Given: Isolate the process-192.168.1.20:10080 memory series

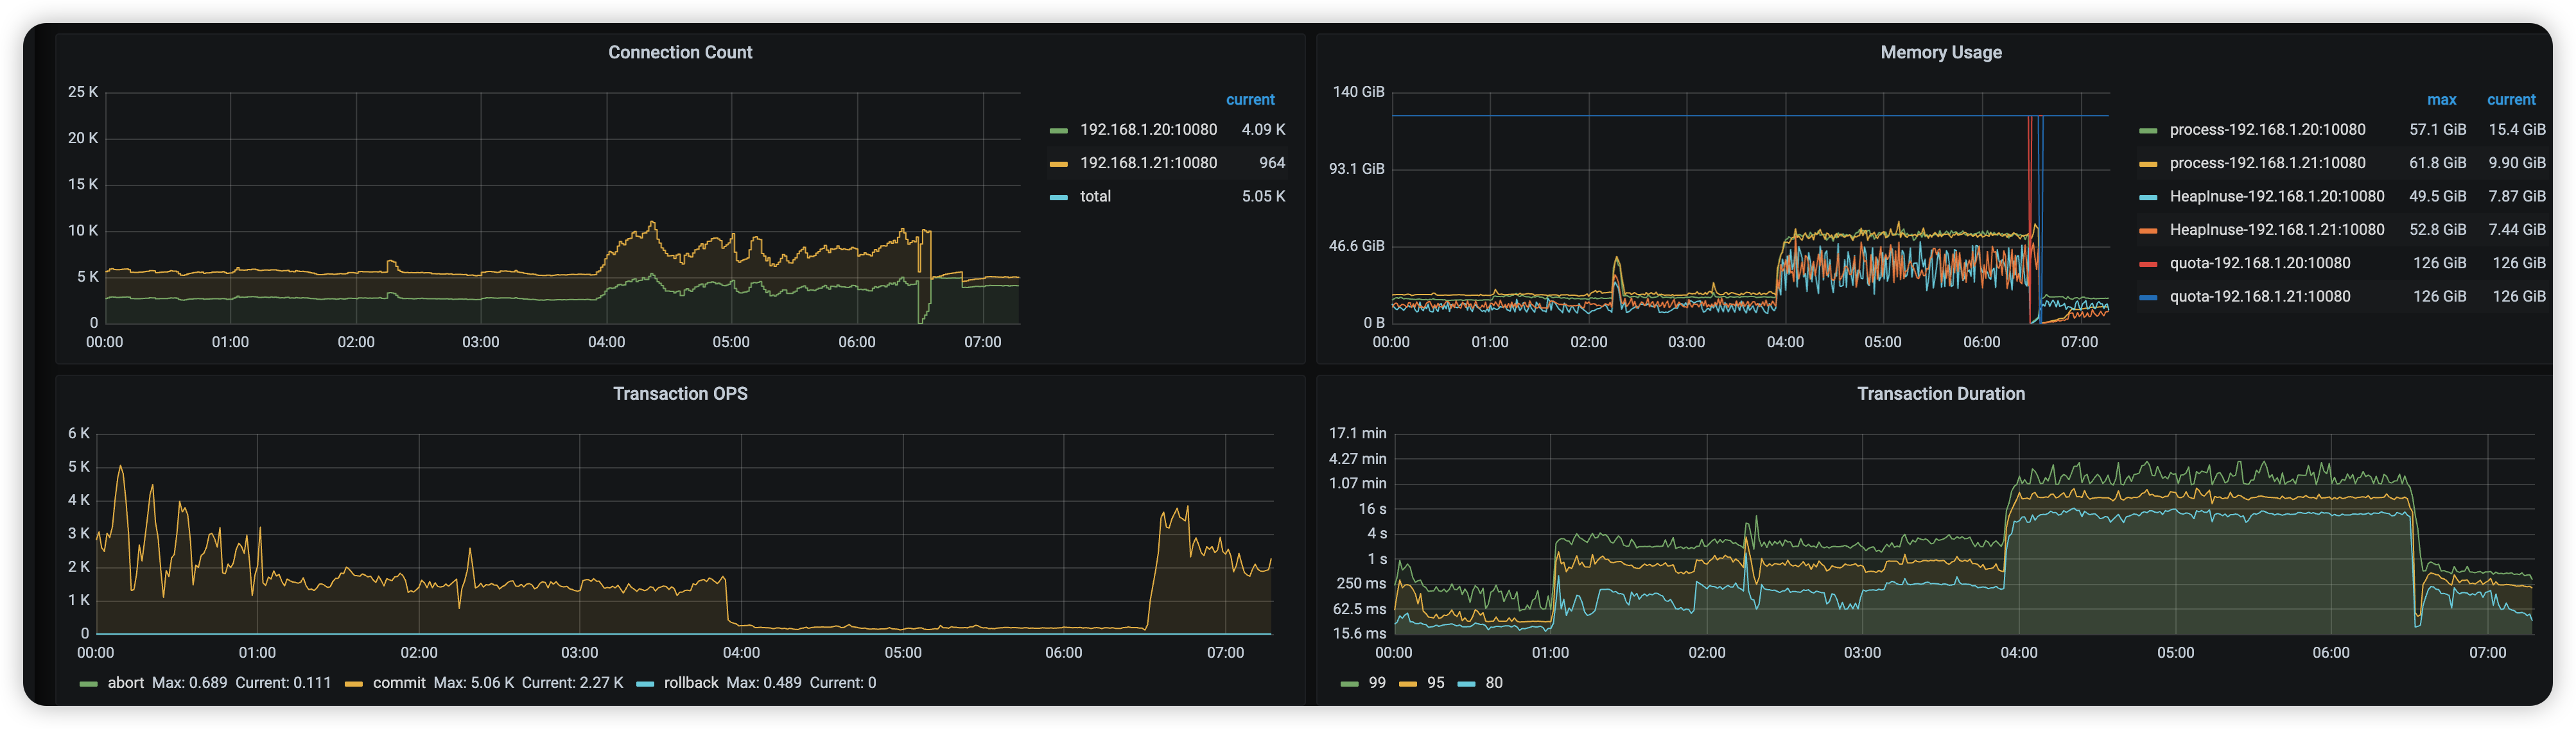Looking at the screenshot, I should [2267, 130].
